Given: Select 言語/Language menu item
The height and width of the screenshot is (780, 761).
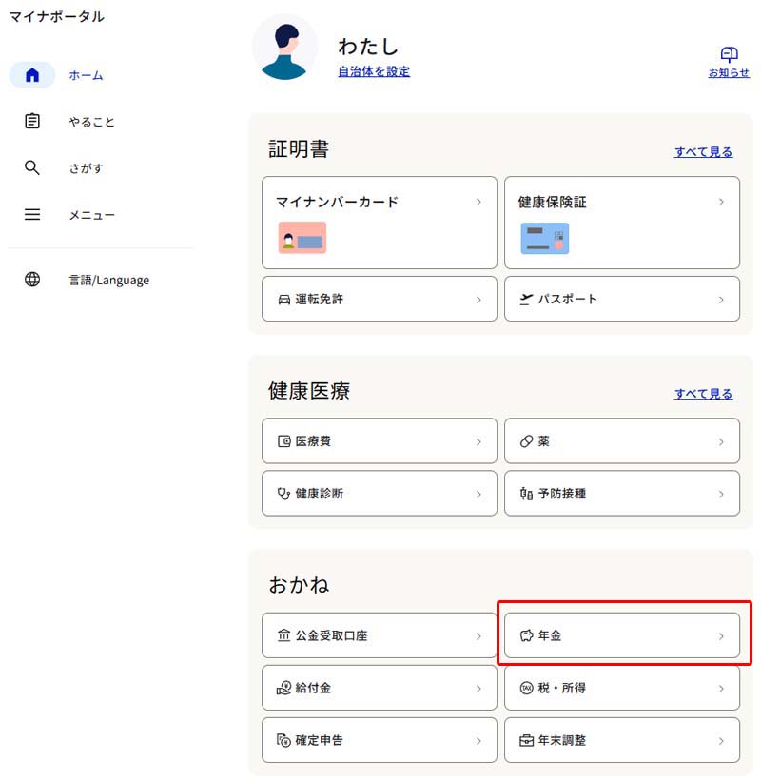Looking at the screenshot, I should (108, 280).
